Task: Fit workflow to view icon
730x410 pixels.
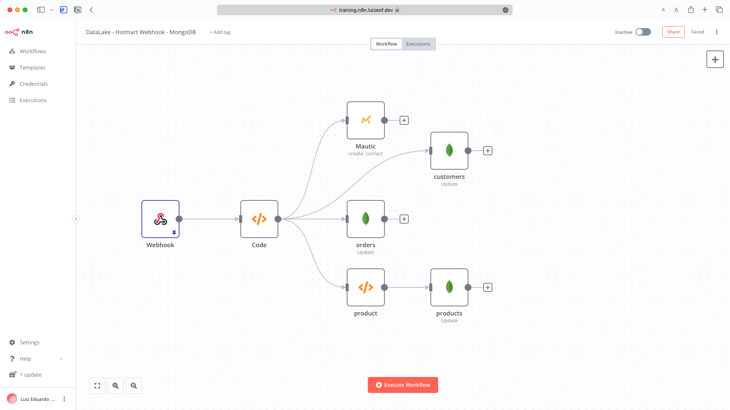Action: pos(97,385)
